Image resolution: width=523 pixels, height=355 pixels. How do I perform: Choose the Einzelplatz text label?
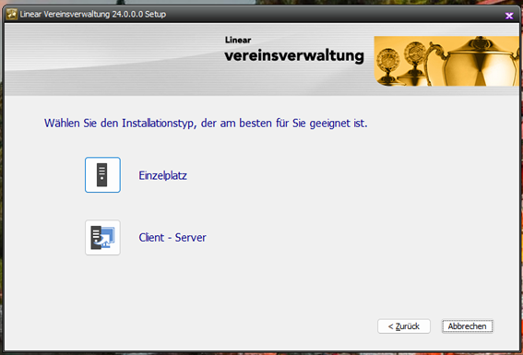point(162,175)
